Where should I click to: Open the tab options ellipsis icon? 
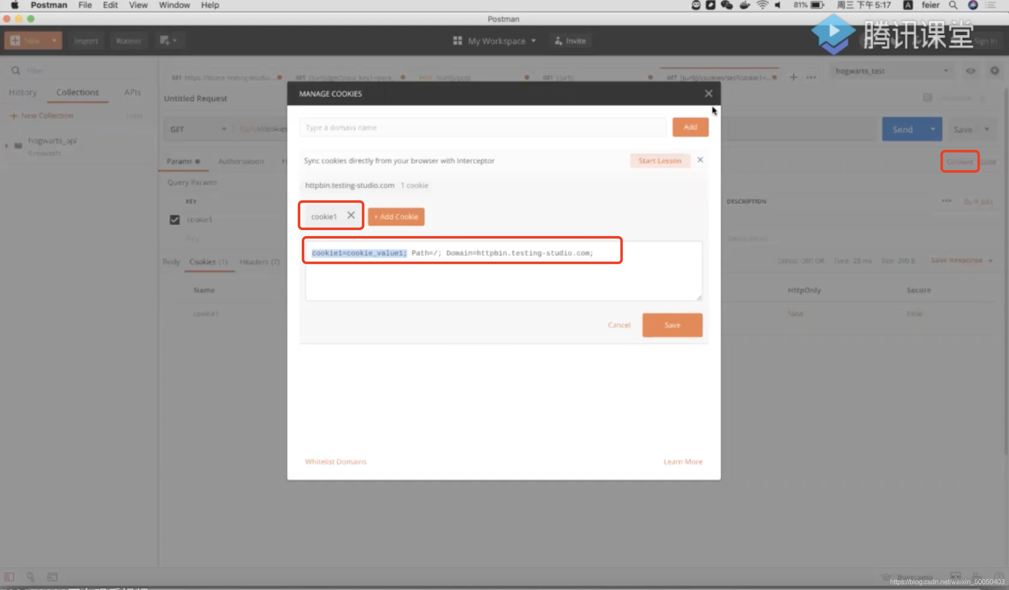pos(811,77)
